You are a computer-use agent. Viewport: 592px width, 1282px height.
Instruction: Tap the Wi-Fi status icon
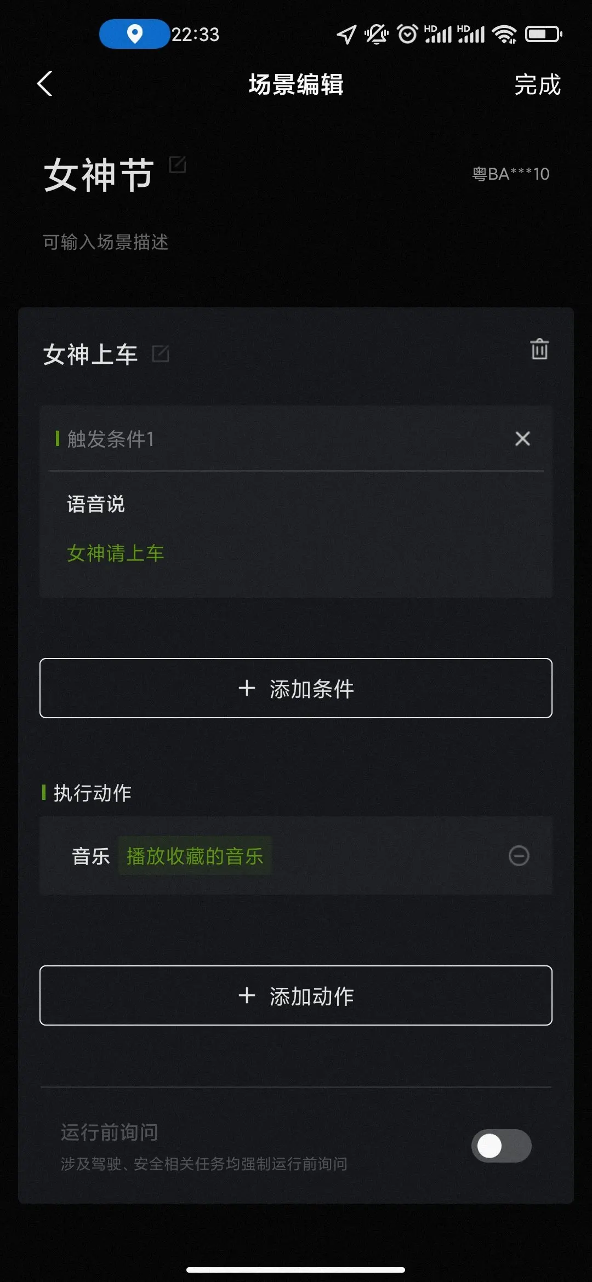tap(504, 34)
